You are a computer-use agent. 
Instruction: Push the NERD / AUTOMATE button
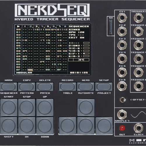click(x=86, y=87)
